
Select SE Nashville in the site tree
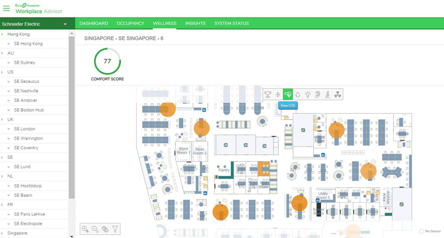(x=26, y=91)
